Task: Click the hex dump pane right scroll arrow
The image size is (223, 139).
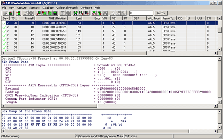Action: click(216, 131)
